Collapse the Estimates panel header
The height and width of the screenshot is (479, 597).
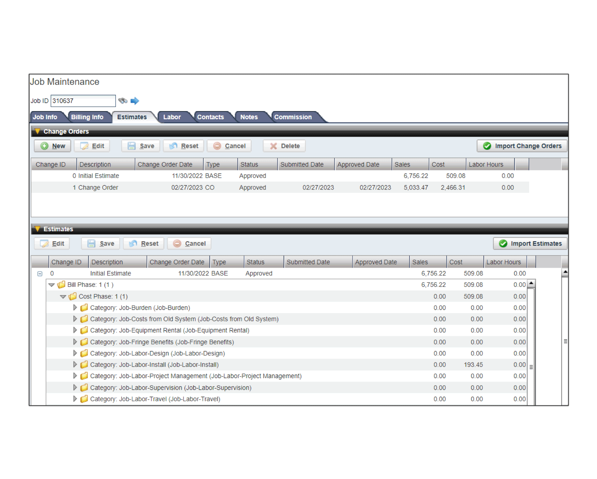coord(38,229)
